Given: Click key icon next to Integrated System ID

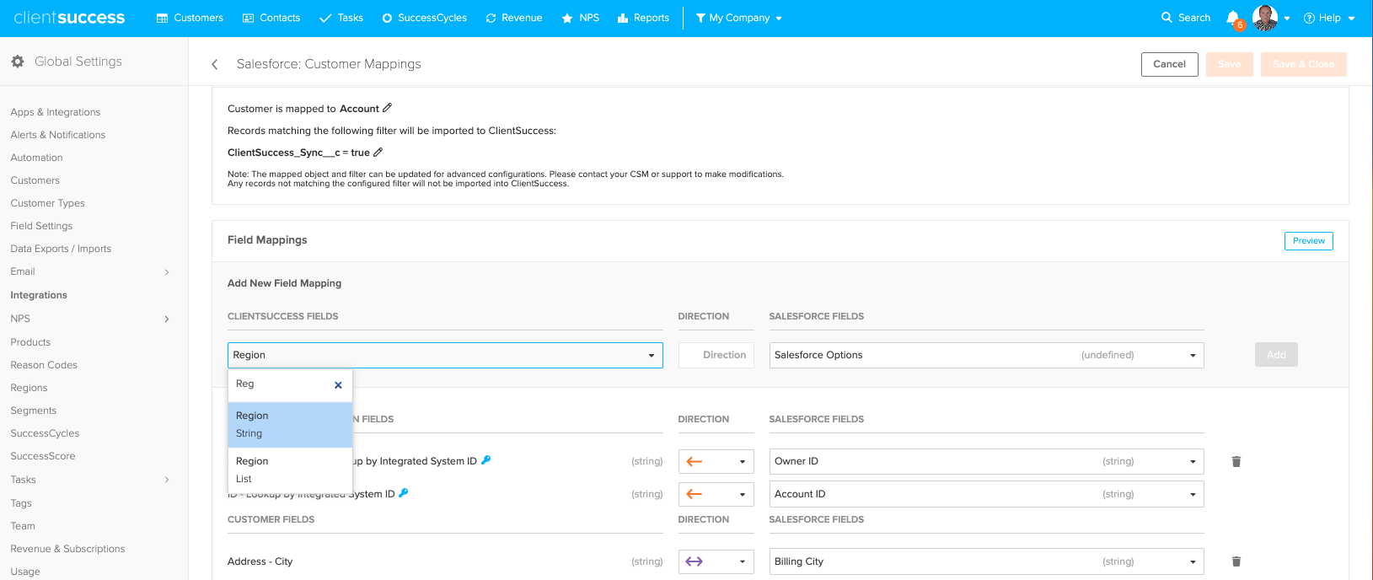Looking at the screenshot, I should (x=485, y=460).
